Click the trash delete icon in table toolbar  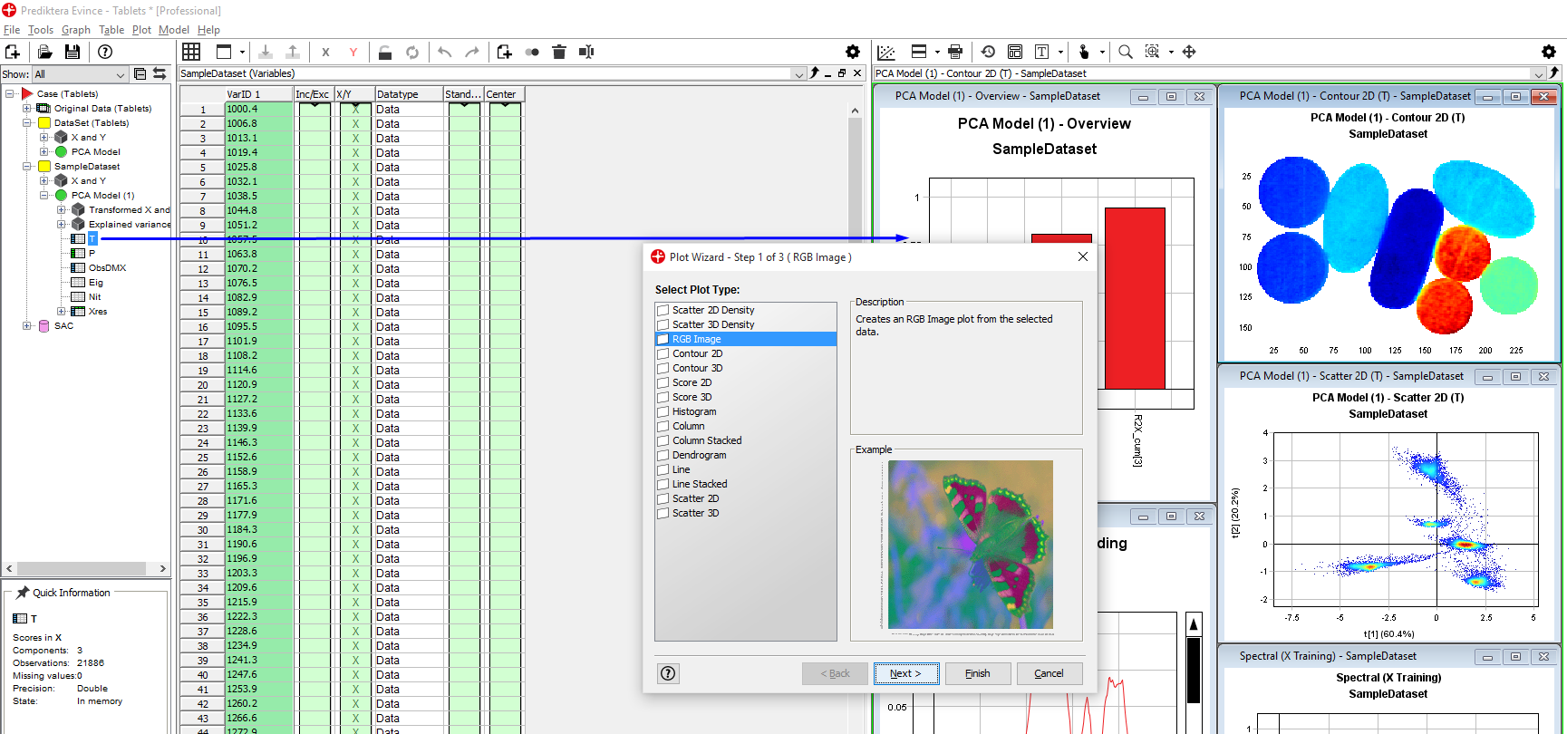tap(559, 52)
